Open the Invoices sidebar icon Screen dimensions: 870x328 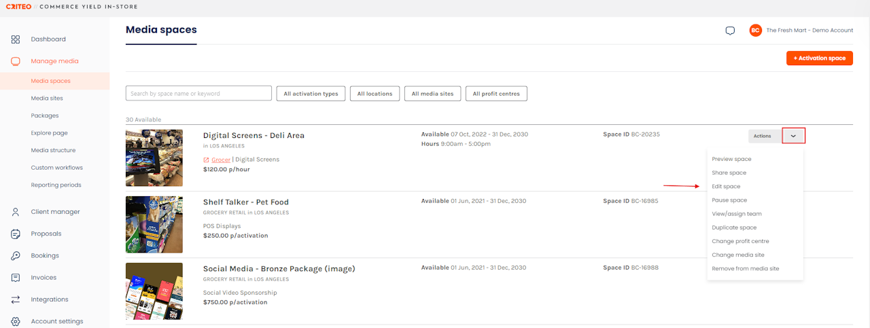tap(16, 278)
